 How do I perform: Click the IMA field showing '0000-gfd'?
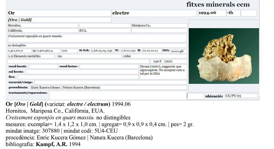click(179, 51)
